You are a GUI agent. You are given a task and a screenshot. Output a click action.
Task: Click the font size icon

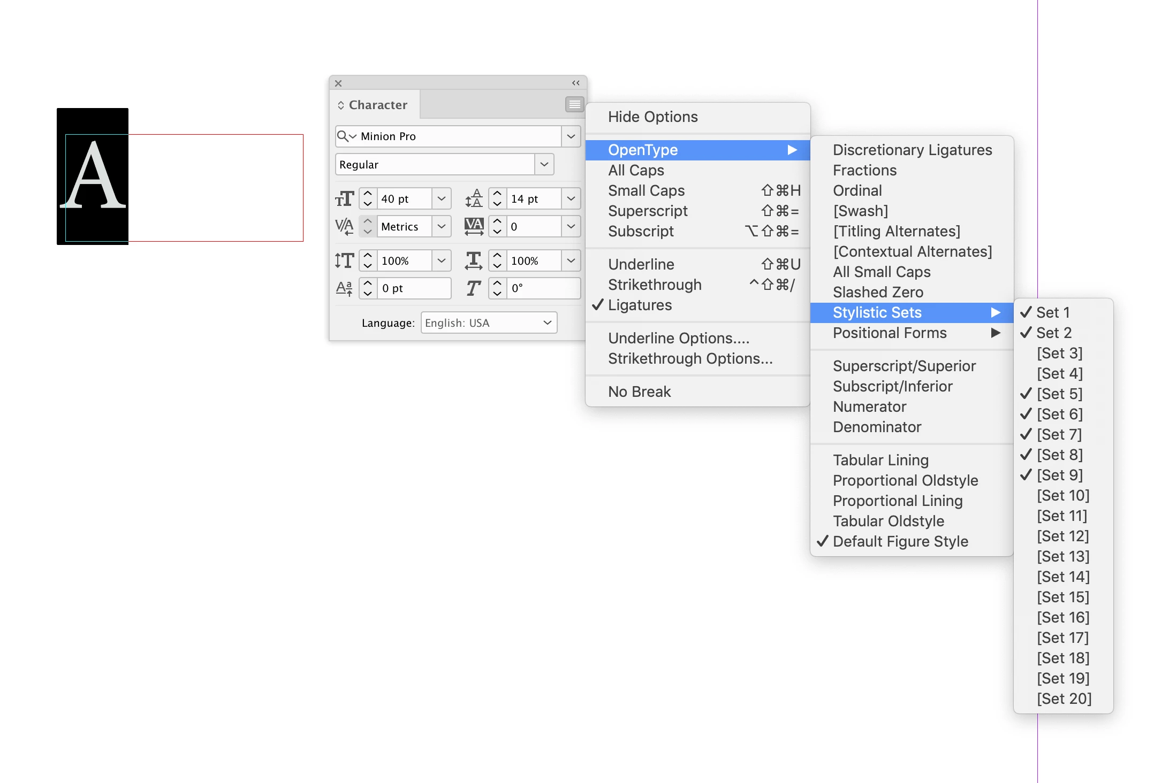click(x=344, y=199)
